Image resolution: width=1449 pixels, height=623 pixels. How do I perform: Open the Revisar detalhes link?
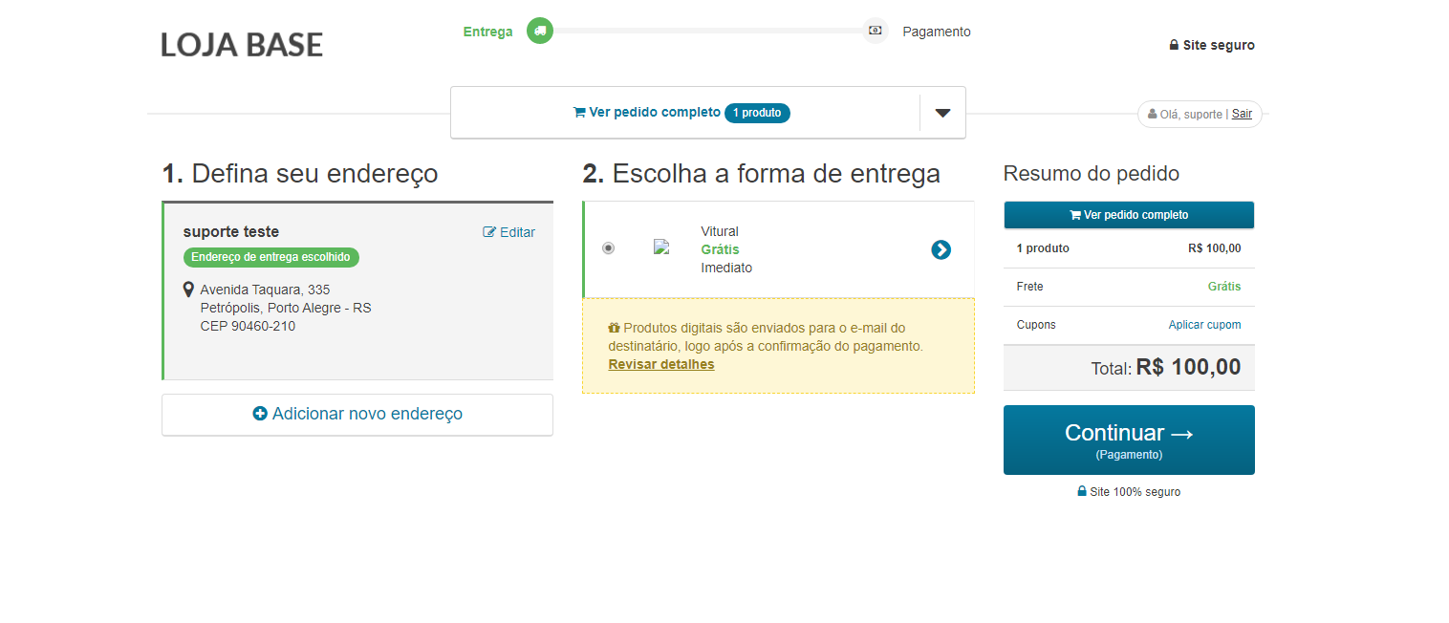point(661,364)
